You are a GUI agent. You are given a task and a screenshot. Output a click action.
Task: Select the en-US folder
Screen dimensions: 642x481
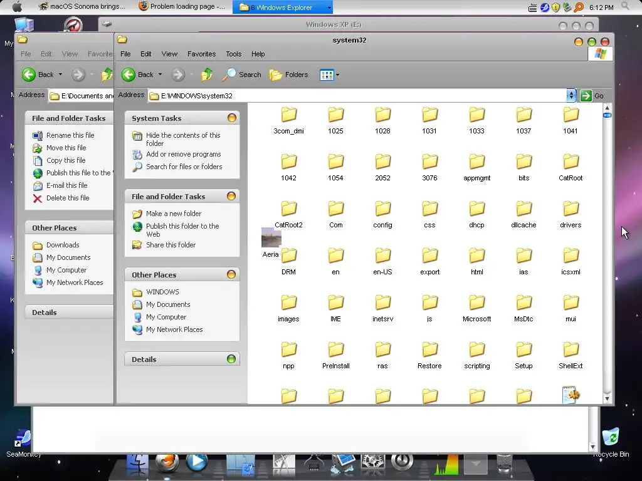(x=383, y=261)
